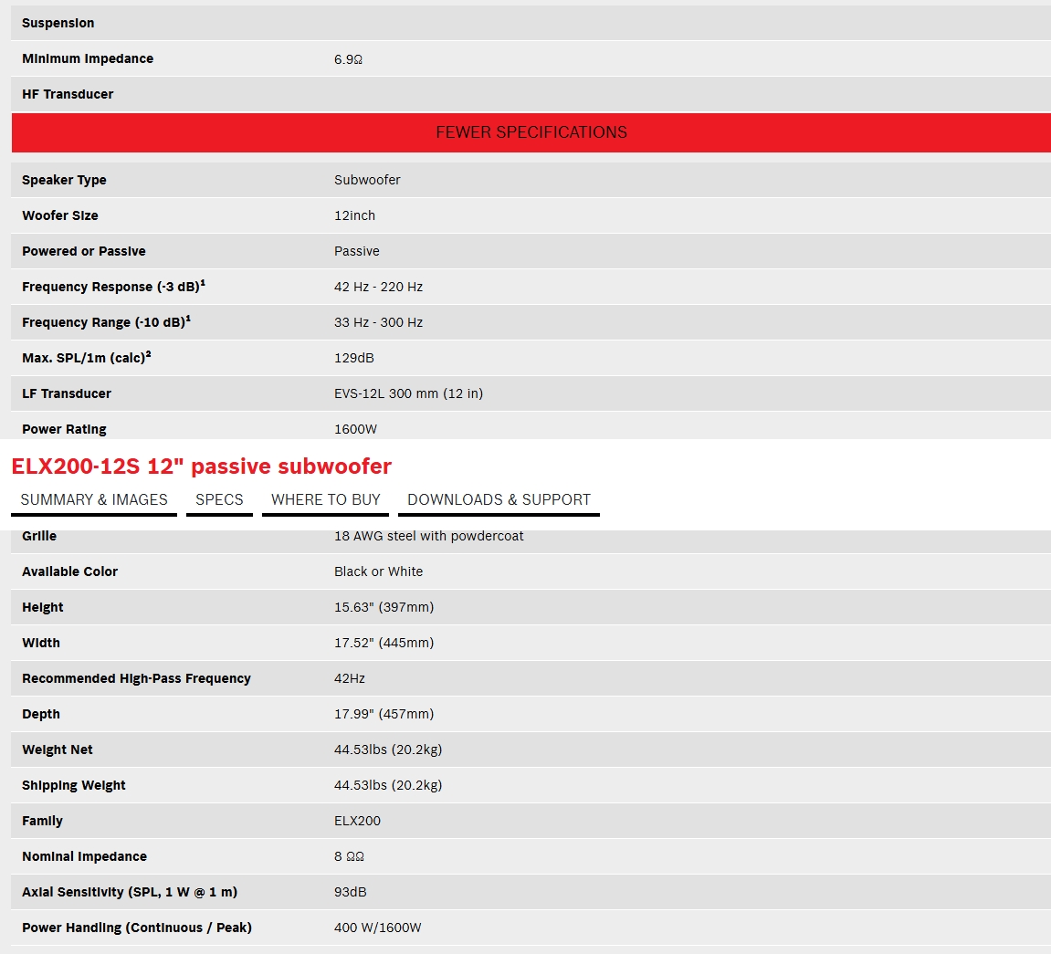Select the Power Rating label
The width and height of the screenshot is (1051, 954).
point(64,429)
